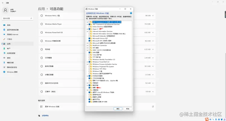Check Windows Identity Foundation 3.5 box
This screenshot has width=226, height=121.
point(89,59)
